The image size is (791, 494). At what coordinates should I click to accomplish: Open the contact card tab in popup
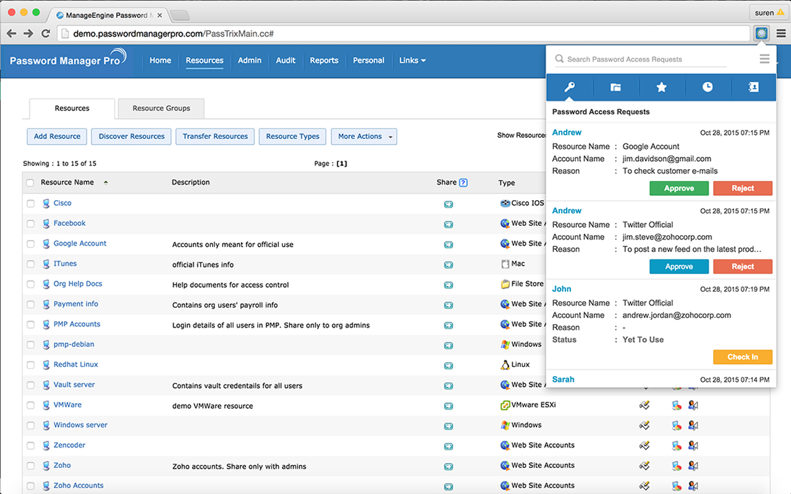(x=753, y=87)
